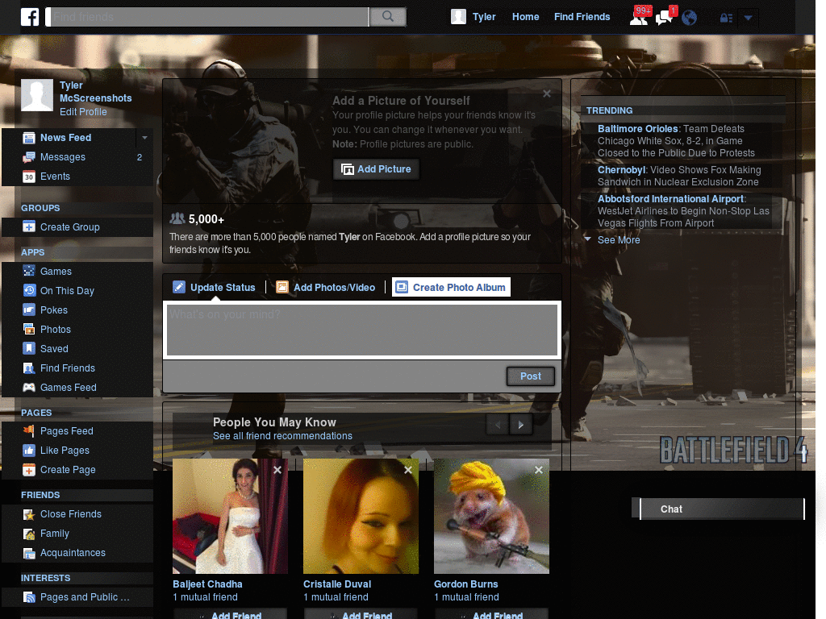Viewport: 826px width, 619px height.
Task: Click the Add Photos/Video tab icon
Action: tap(282, 288)
